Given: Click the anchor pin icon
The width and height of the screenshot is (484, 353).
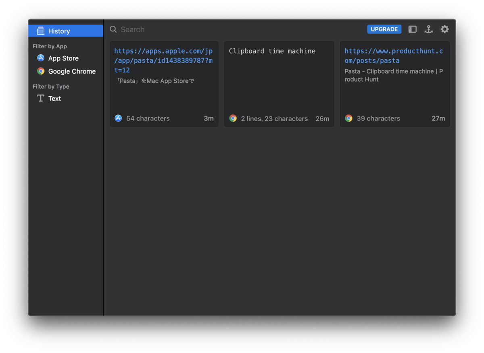Looking at the screenshot, I should tap(428, 29).
